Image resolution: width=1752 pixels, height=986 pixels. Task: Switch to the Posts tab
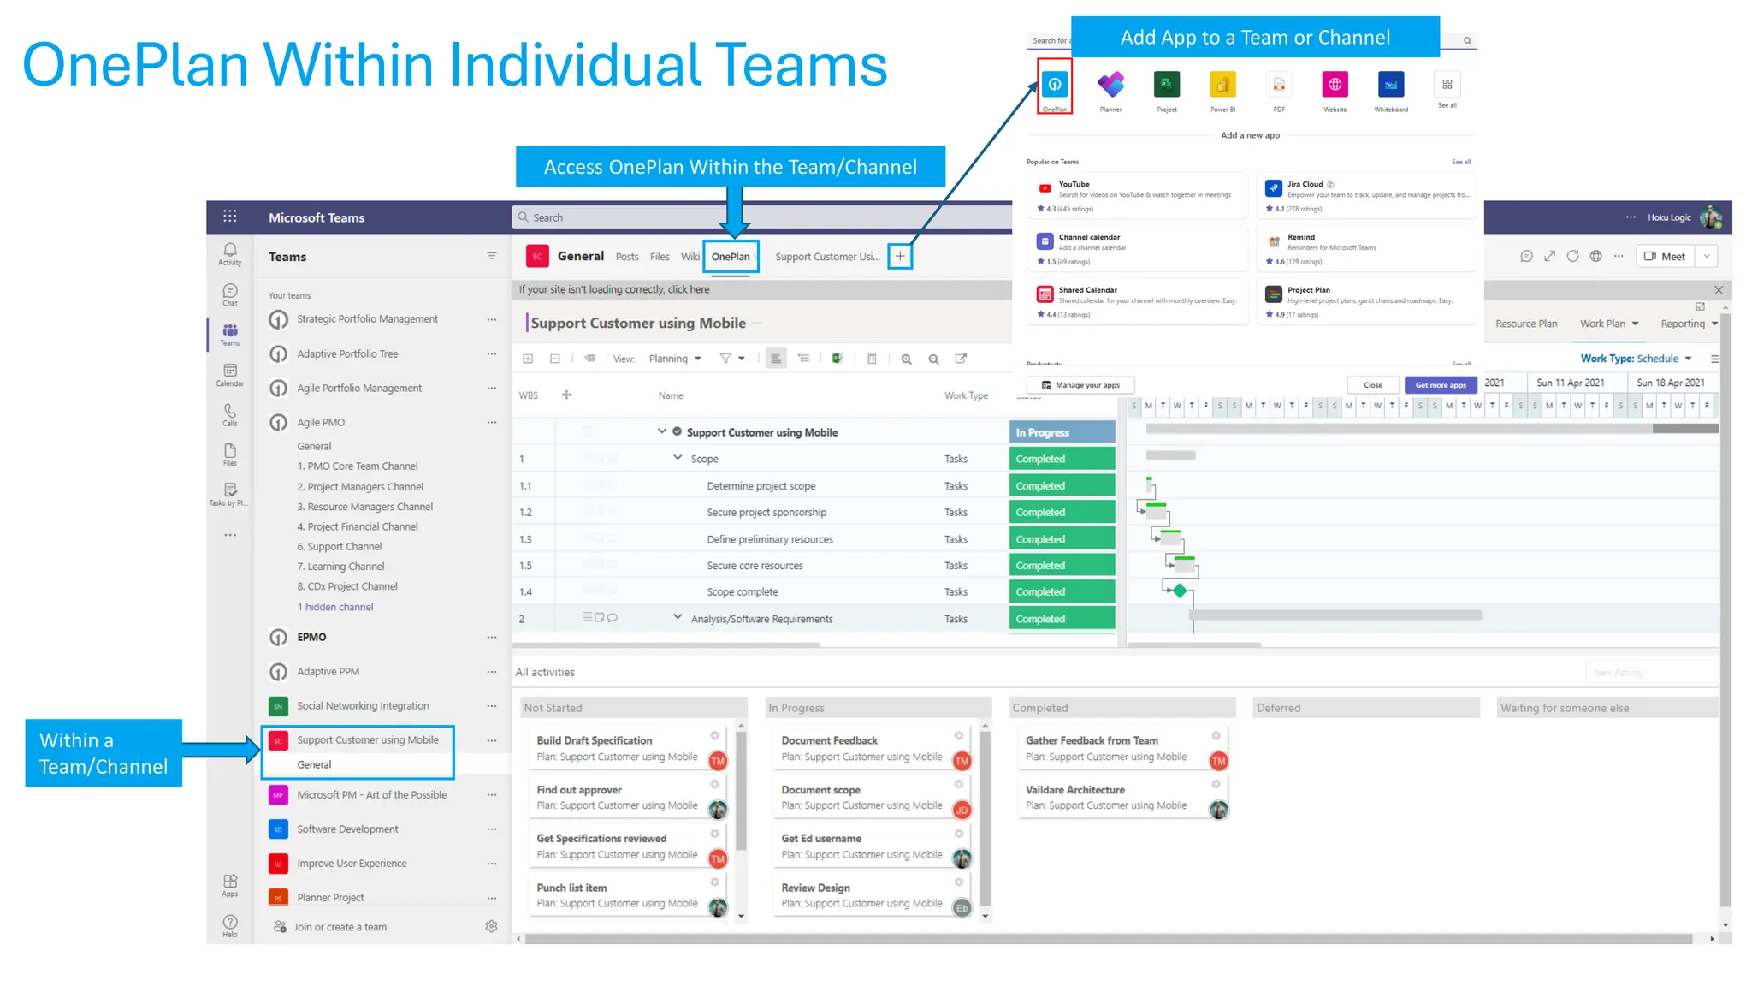tap(627, 257)
